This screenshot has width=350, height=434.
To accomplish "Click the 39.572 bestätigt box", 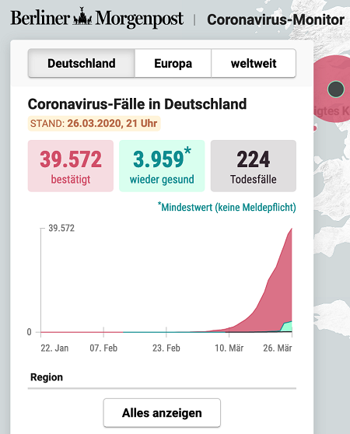I will pyautogui.click(x=71, y=166).
